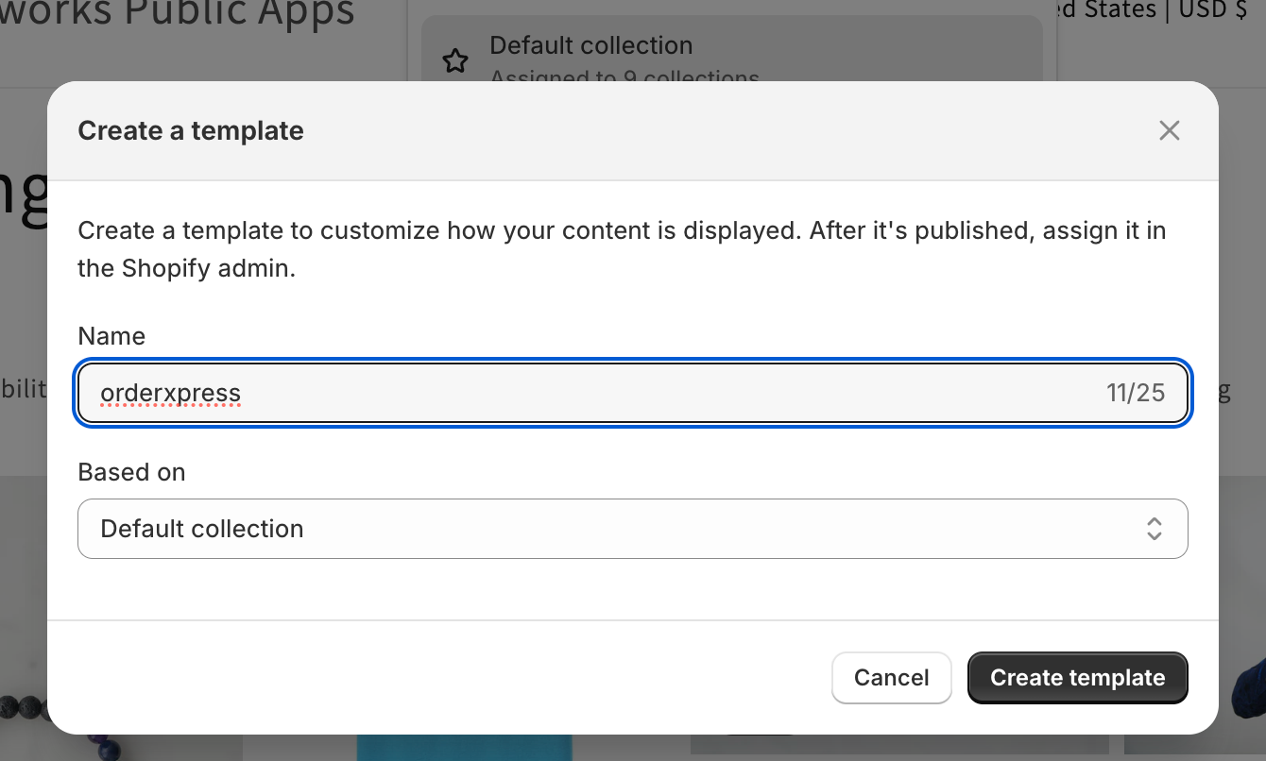Screen dimensions: 1266x761
Task: Click the Based on label
Action: point(131,472)
